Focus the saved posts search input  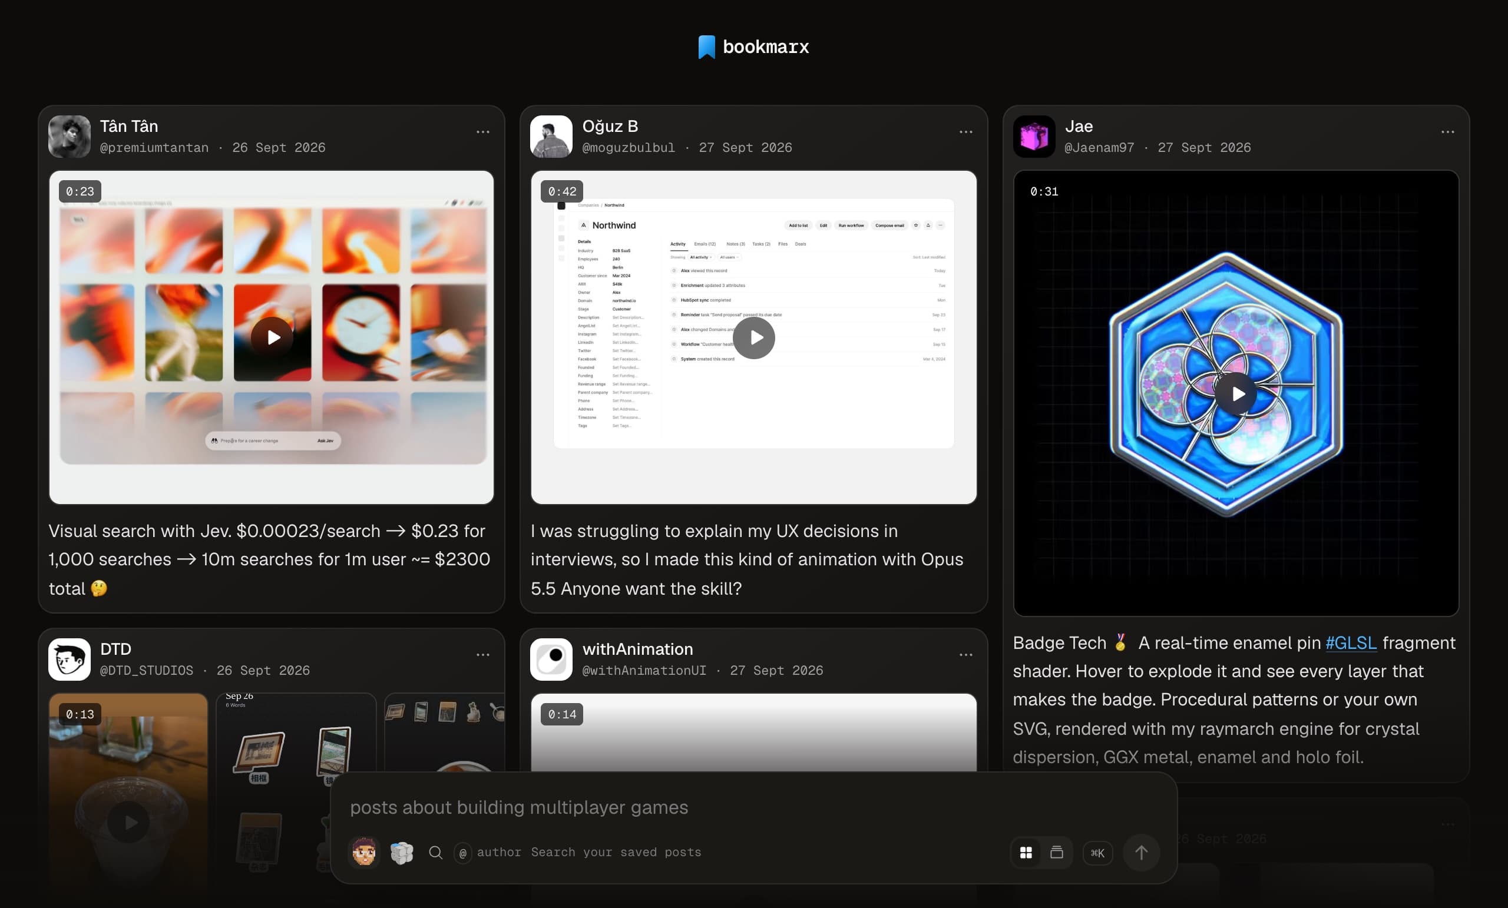tap(753, 807)
